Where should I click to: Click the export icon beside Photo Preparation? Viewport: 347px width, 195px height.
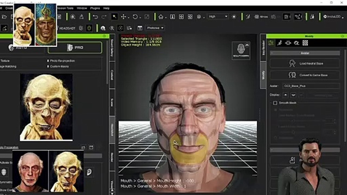[83, 147]
